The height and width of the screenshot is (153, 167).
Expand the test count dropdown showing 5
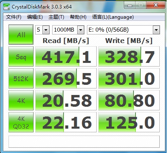(46, 30)
